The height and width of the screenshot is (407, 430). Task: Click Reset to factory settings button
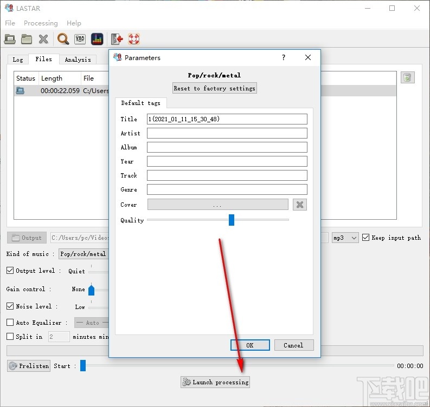214,88
